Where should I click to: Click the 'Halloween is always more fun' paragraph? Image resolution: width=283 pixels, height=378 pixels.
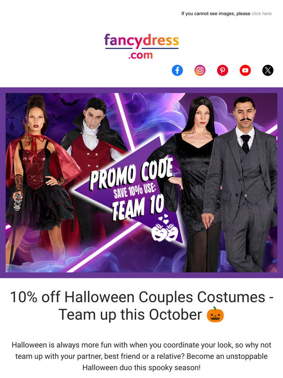[x=141, y=357]
